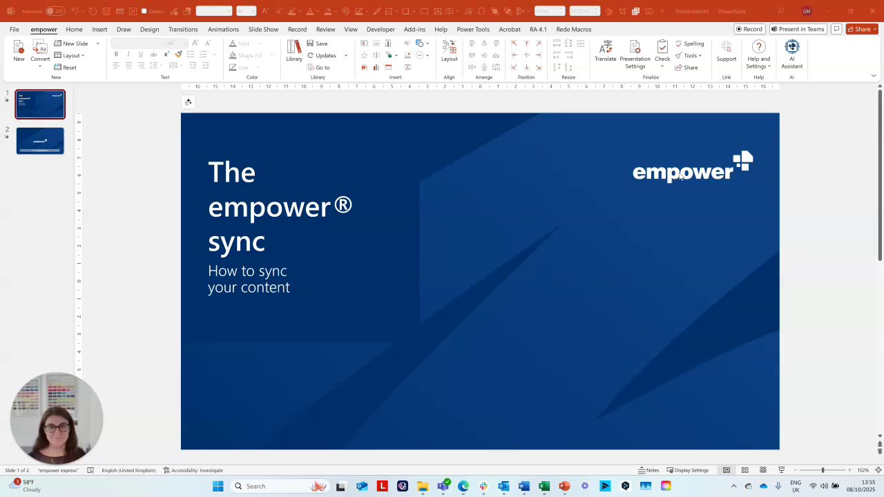Move object to bottom-right position arrow
Image resolution: width=884 pixels, height=497 pixels.
(539, 68)
